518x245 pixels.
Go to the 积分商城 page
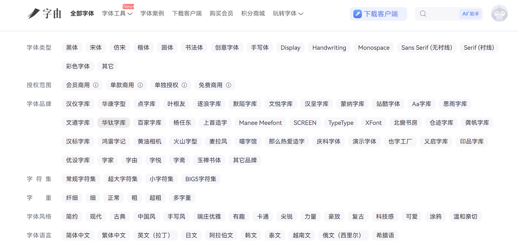[253, 14]
